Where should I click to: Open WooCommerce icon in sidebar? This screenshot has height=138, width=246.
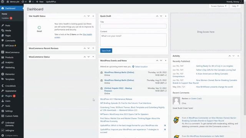(3, 52)
